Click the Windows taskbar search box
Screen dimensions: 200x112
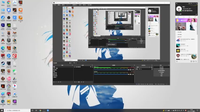pos(17,111)
